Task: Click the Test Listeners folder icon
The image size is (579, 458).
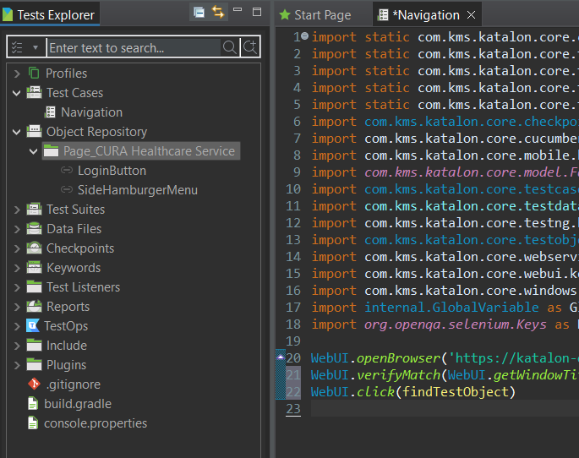Action: [x=34, y=286]
